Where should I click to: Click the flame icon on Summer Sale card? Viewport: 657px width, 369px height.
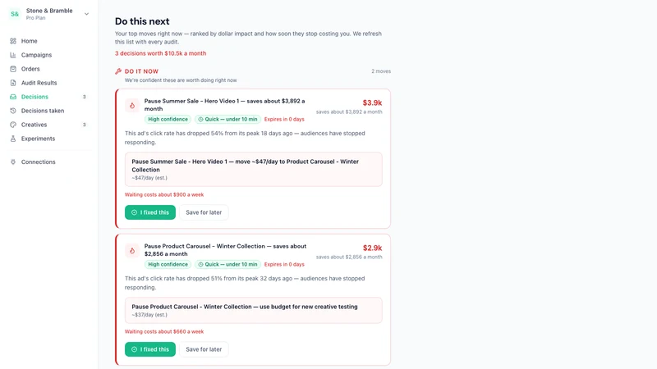(132, 106)
